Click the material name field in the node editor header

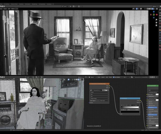[141, 77]
